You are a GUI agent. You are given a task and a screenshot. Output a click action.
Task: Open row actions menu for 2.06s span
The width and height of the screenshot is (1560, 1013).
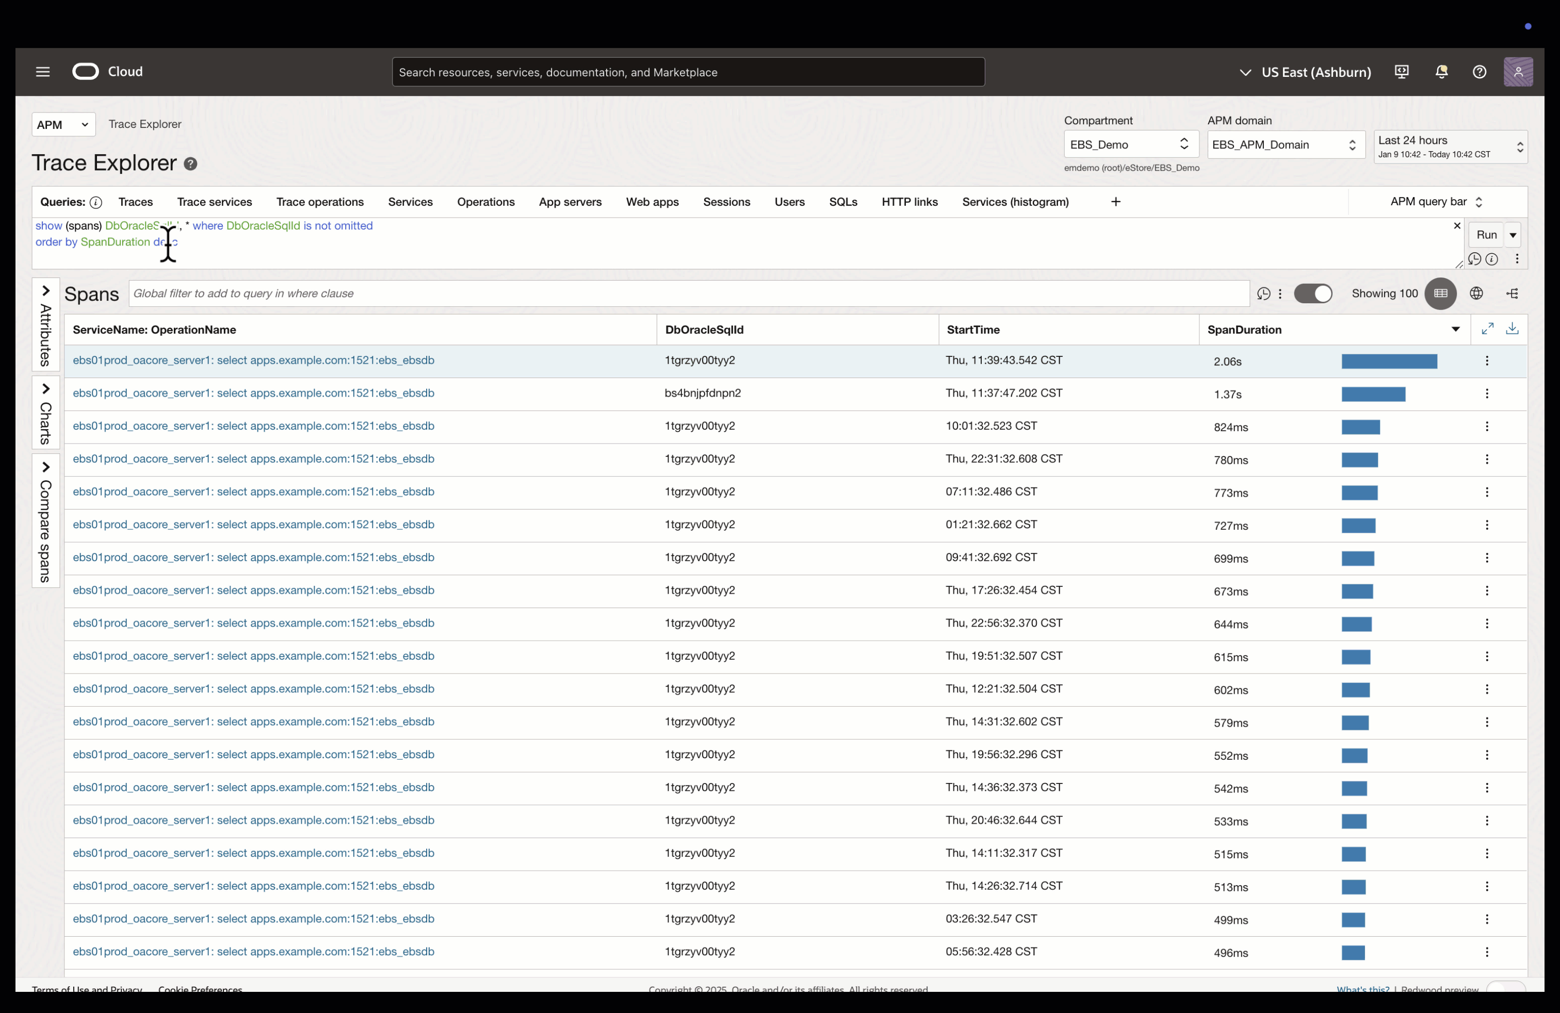(x=1487, y=361)
